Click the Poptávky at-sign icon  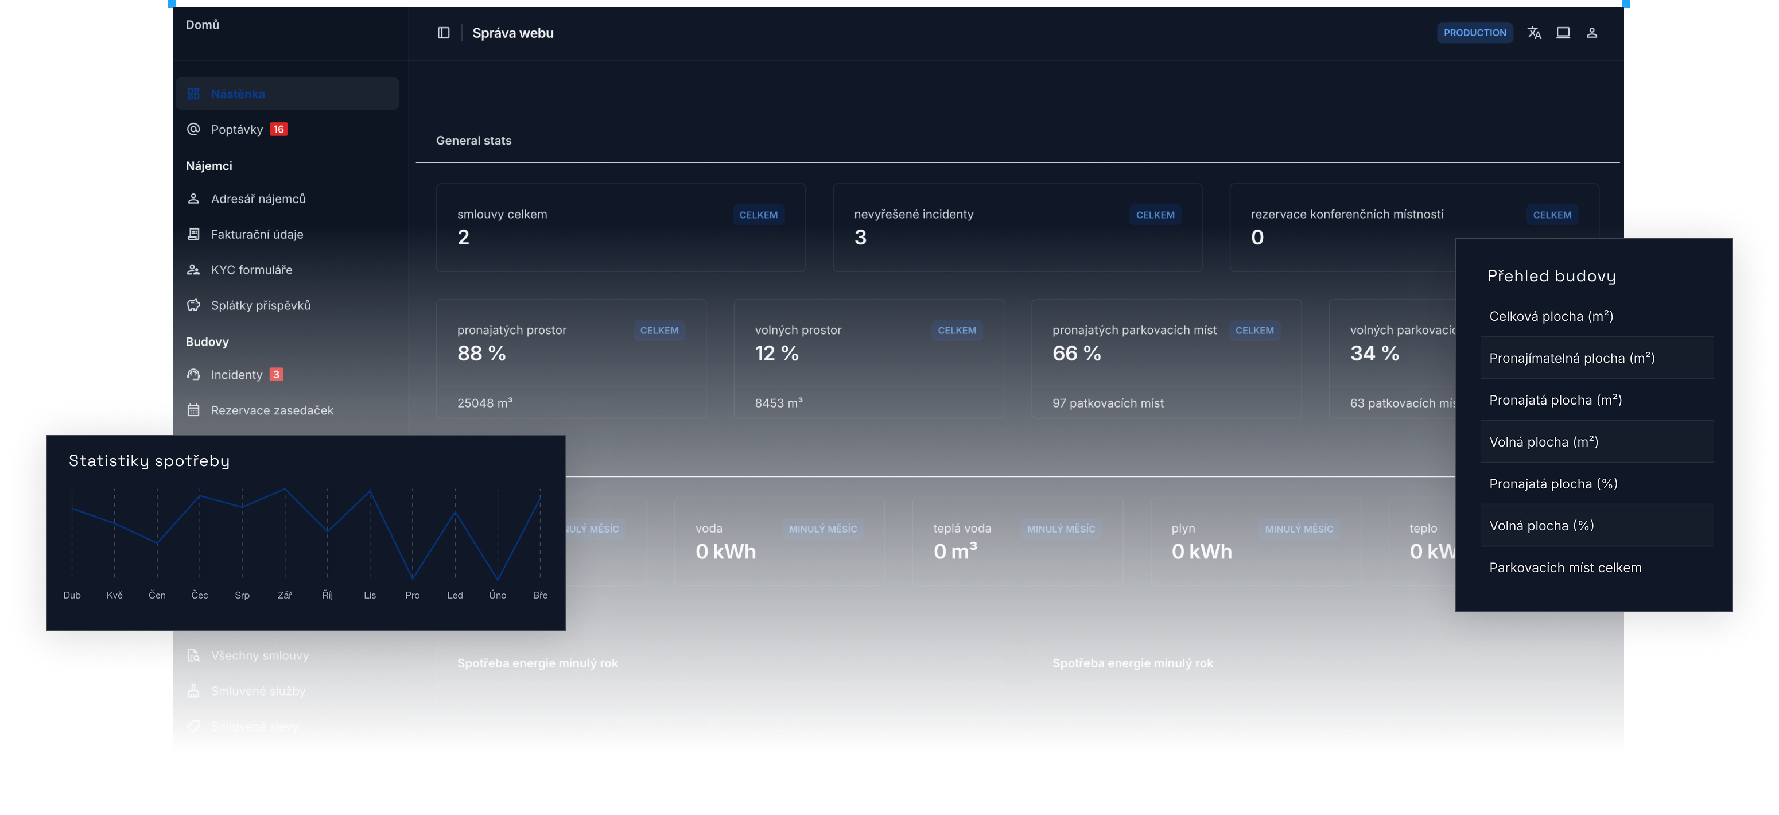click(x=193, y=129)
